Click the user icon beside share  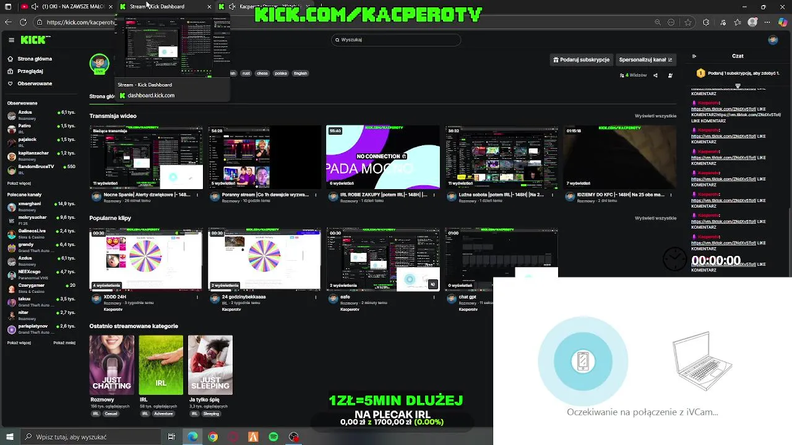(x=671, y=75)
